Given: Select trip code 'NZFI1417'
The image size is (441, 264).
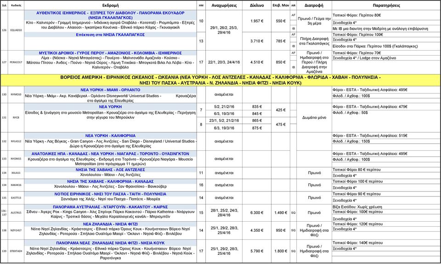Looking at the screenshot, I should 16,230.
